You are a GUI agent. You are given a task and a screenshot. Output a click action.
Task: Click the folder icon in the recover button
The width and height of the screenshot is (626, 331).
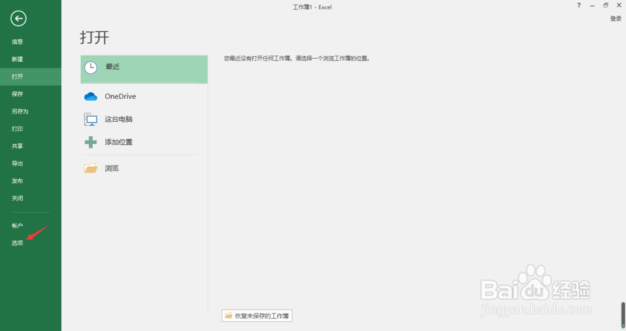pos(228,315)
